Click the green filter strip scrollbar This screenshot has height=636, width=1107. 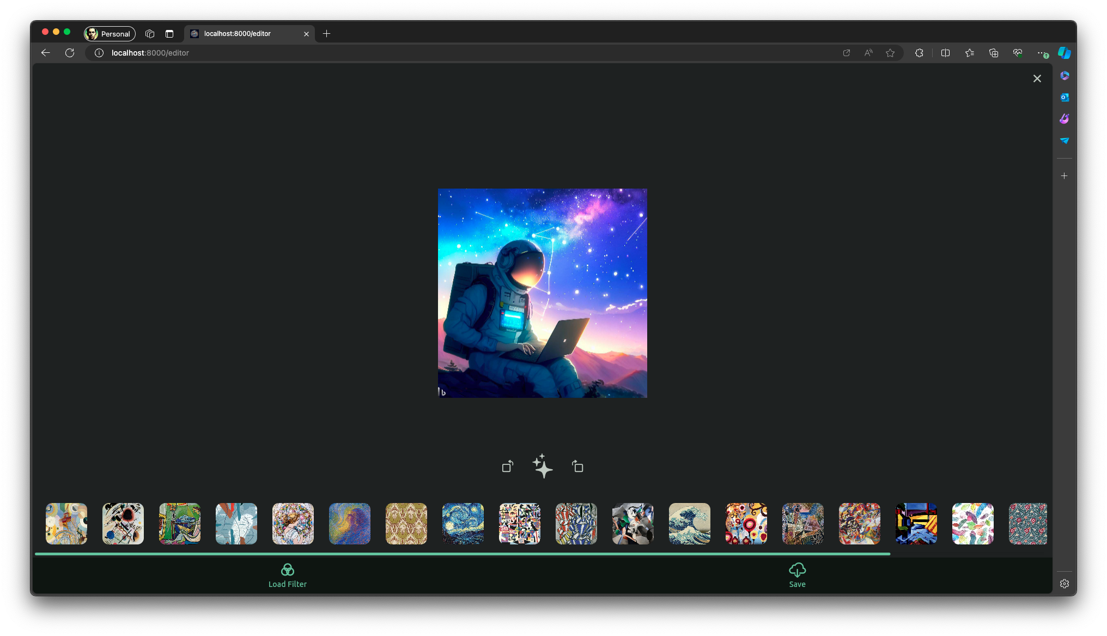coord(462,554)
